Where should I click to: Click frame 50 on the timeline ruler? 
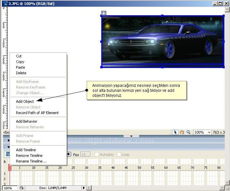point(139,168)
